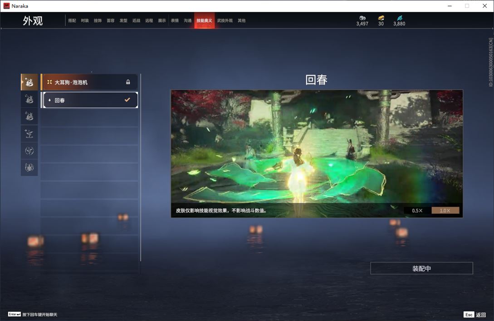Switch to the 表情 tab
Image resolution: width=494 pixels, height=321 pixels.
(x=175, y=20)
